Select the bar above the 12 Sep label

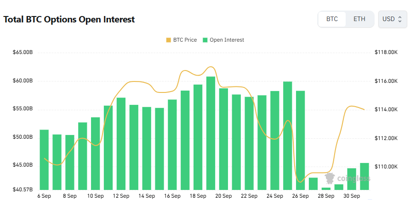[x=121, y=143]
